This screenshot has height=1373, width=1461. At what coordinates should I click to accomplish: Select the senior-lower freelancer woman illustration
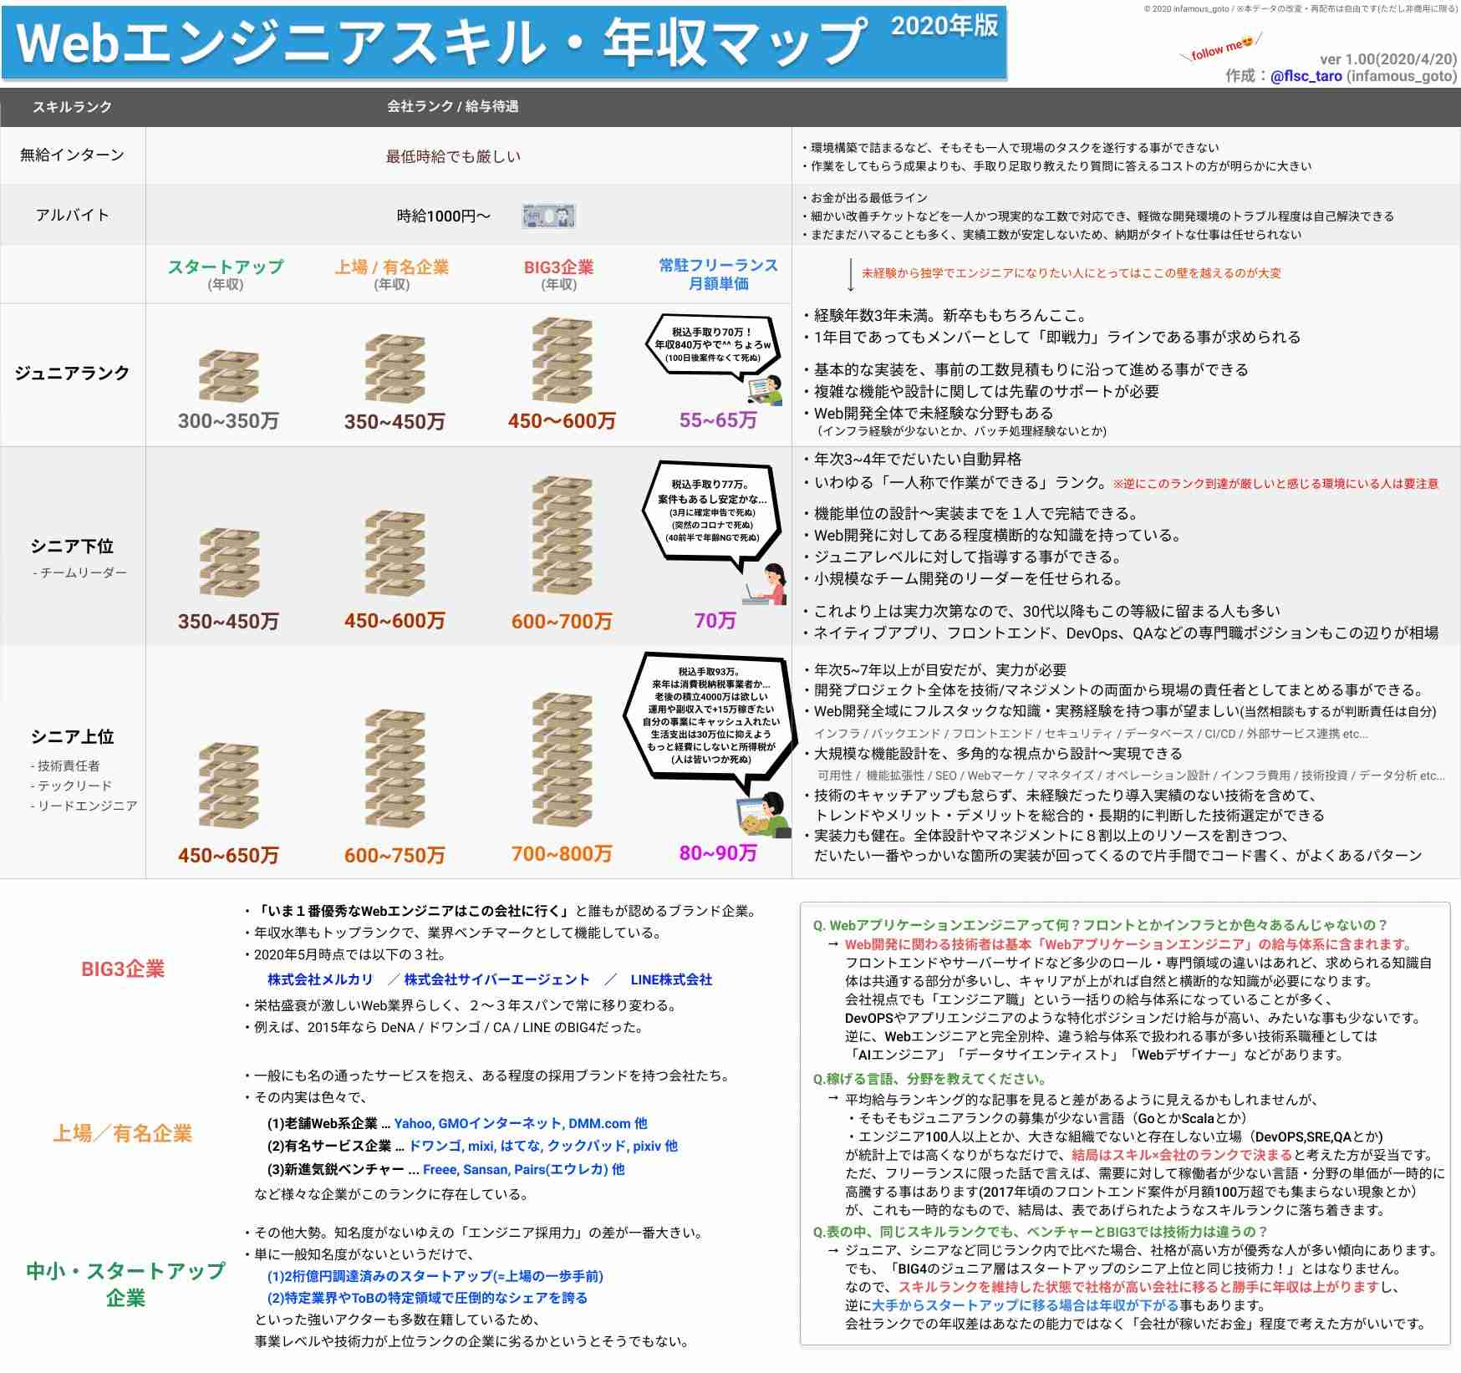point(767,583)
